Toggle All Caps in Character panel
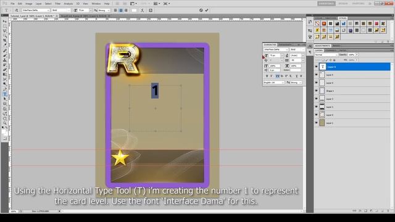395x222 pixels. point(277,76)
